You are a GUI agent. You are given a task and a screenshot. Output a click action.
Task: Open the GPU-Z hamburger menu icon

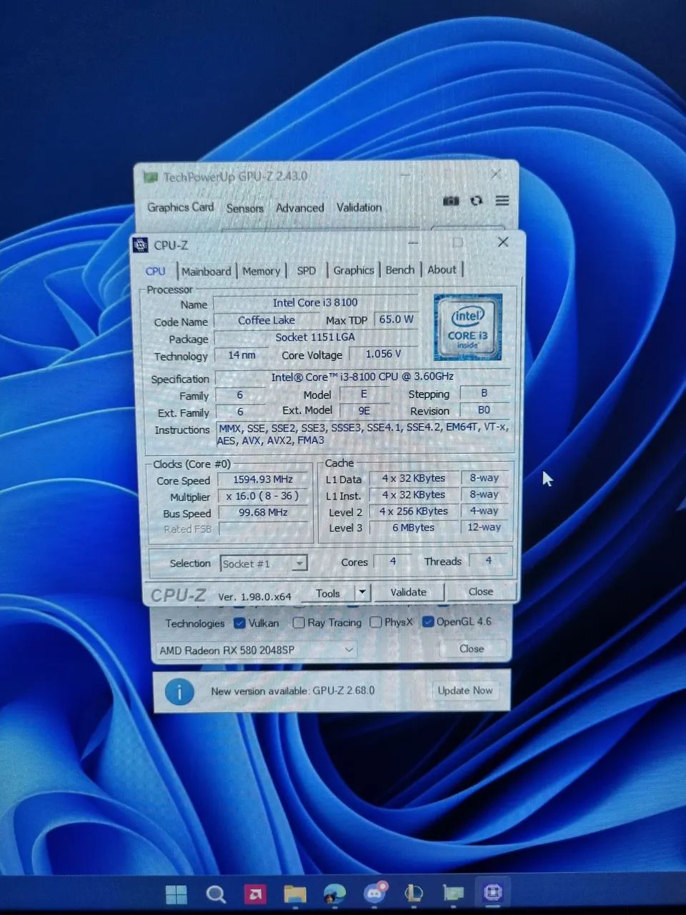tap(502, 201)
